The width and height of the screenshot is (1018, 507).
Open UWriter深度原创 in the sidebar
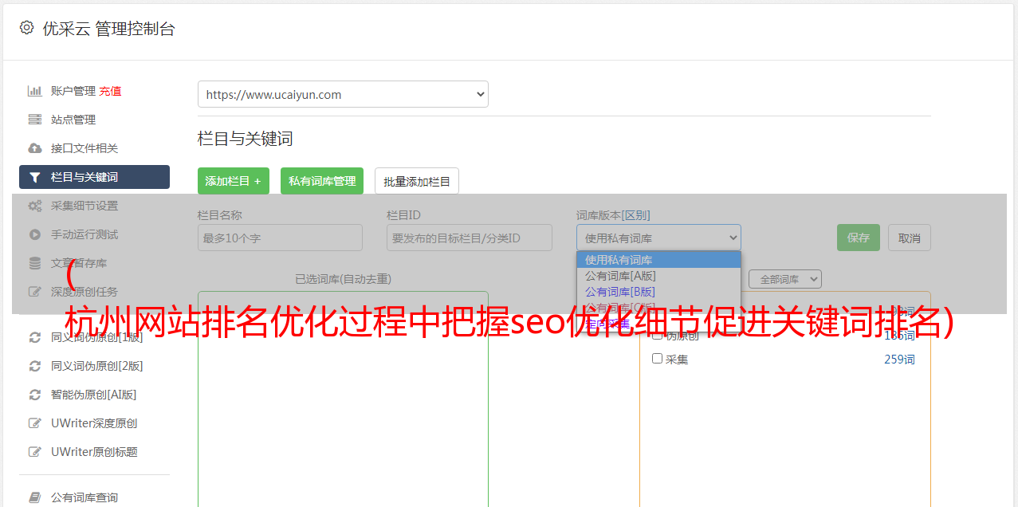tap(94, 423)
